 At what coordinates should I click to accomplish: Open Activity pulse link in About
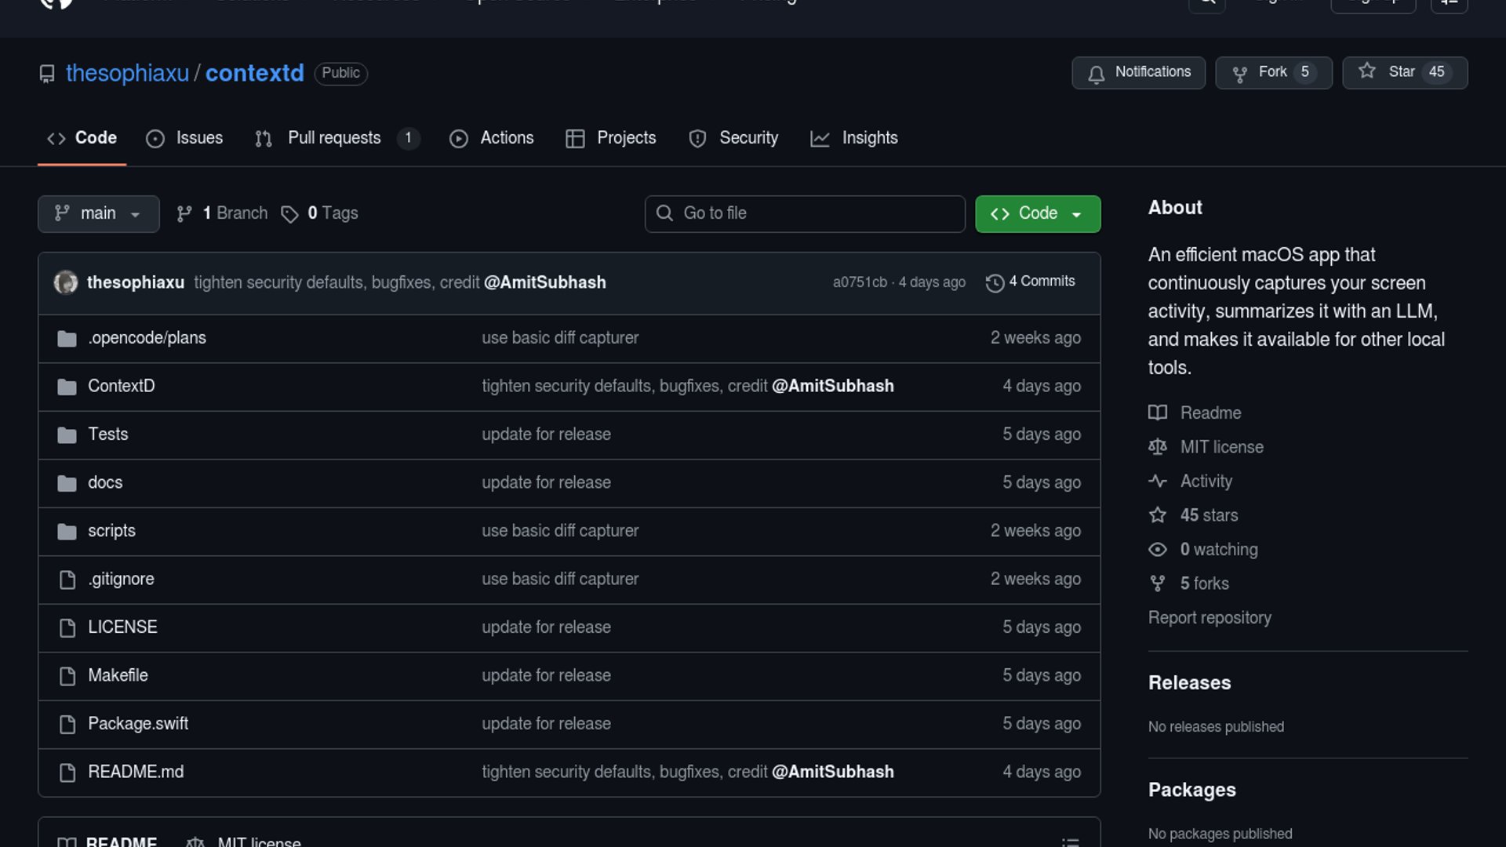[x=1206, y=481]
